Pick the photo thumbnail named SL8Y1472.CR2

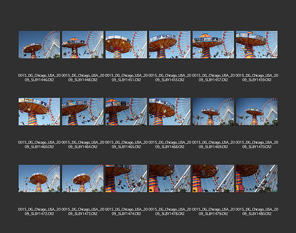click(39, 179)
